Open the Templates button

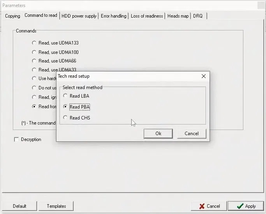[x=56, y=206]
